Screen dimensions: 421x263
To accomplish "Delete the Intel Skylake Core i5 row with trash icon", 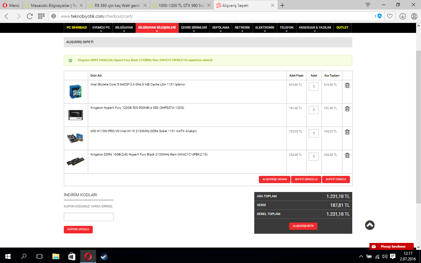I will coord(347,85).
